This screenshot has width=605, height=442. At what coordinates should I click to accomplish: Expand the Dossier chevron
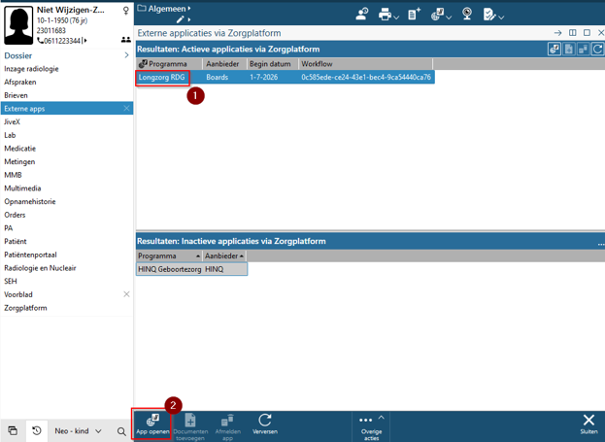[126, 55]
